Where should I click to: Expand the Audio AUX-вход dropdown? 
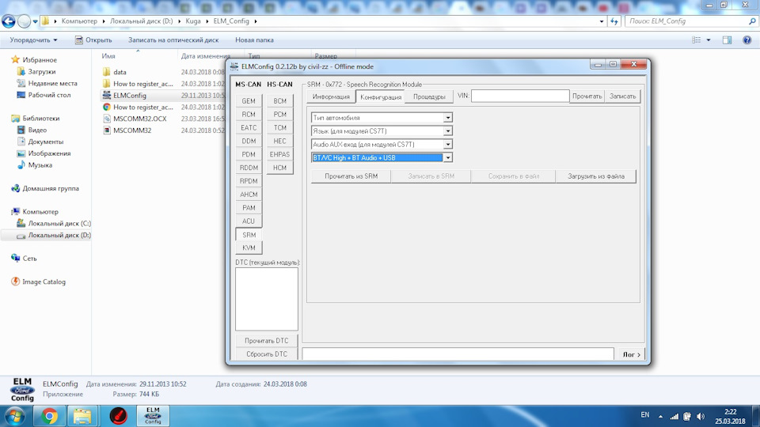[448, 144]
